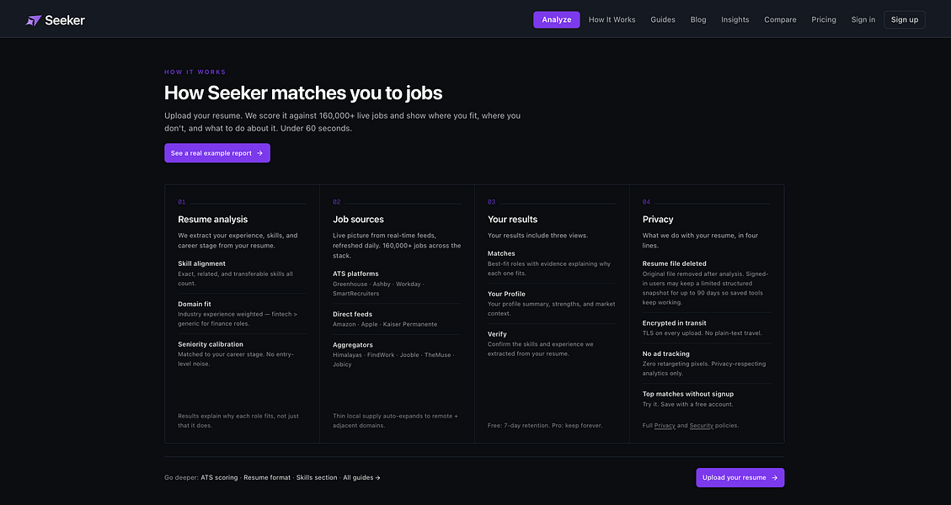951x505 pixels.
Task: Click the Sign in link
Action: coord(863,19)
